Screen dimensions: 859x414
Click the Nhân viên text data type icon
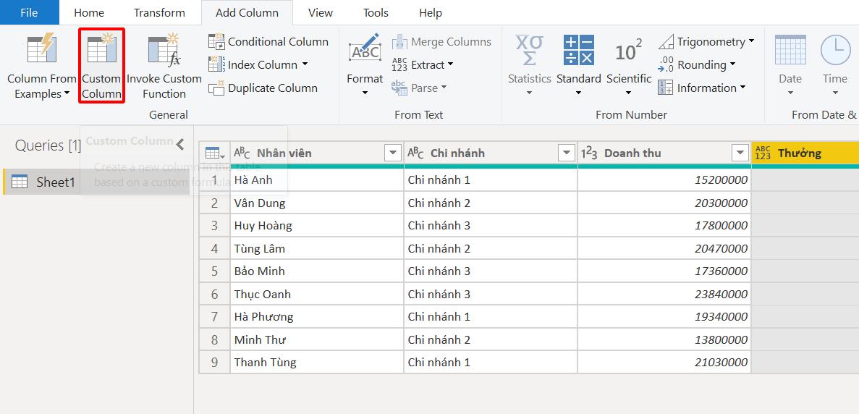tap(242, 153)
